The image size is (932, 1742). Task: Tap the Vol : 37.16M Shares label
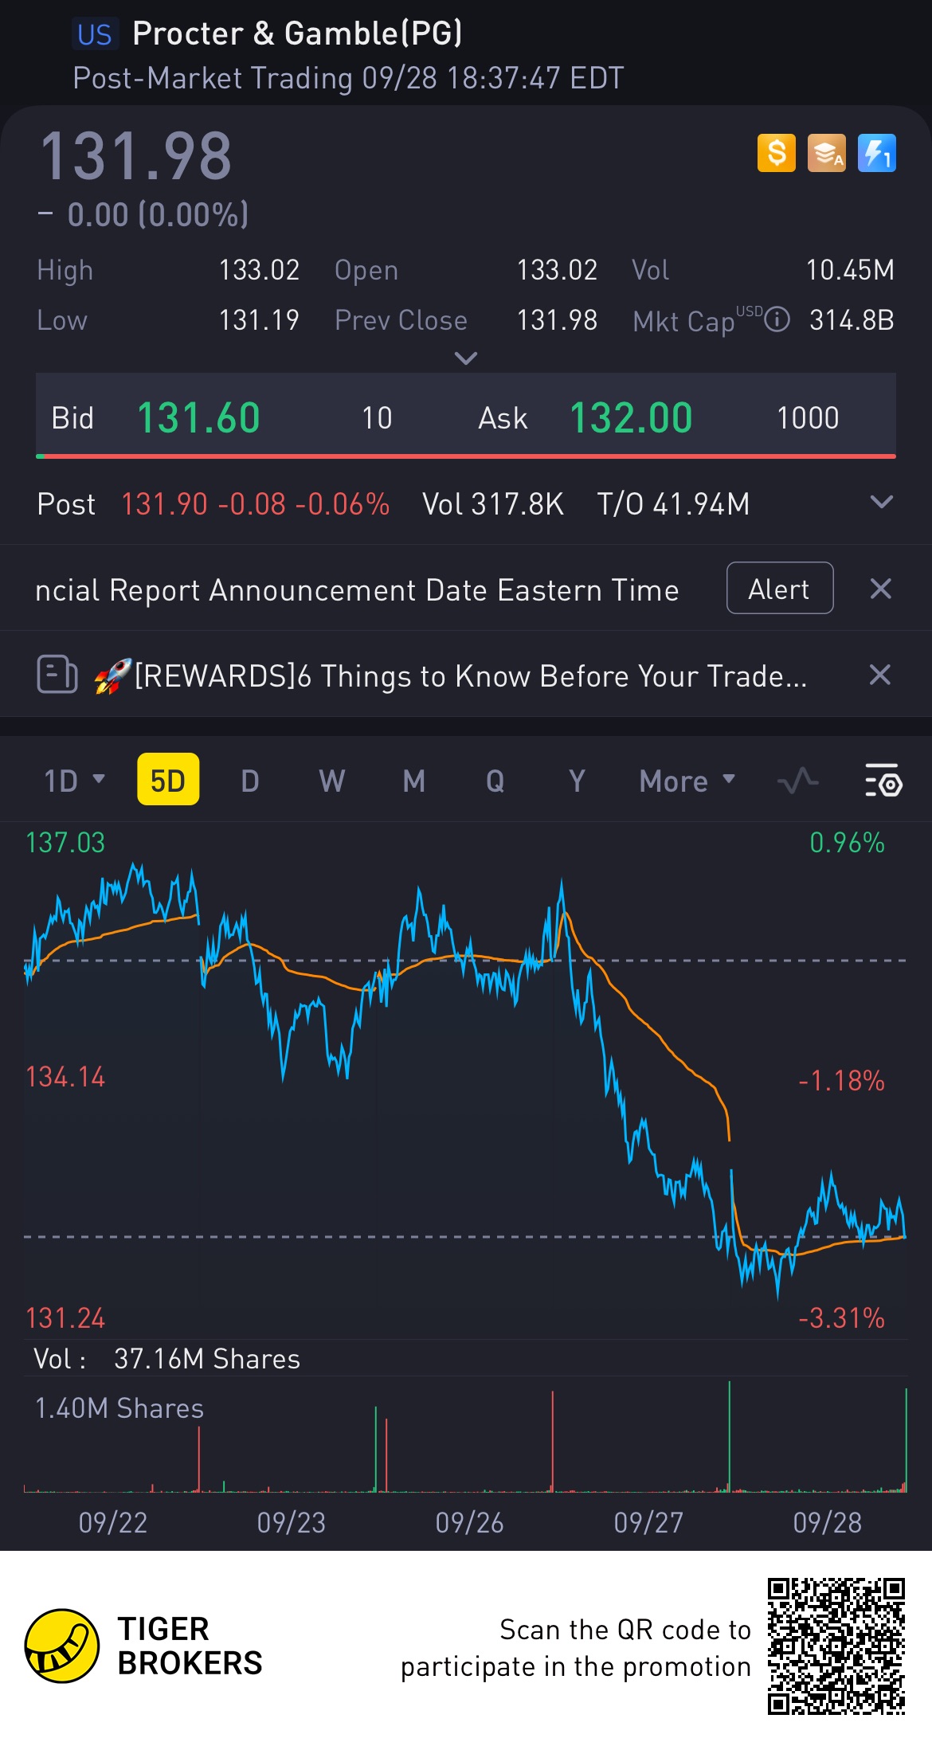pos(166,1359)
